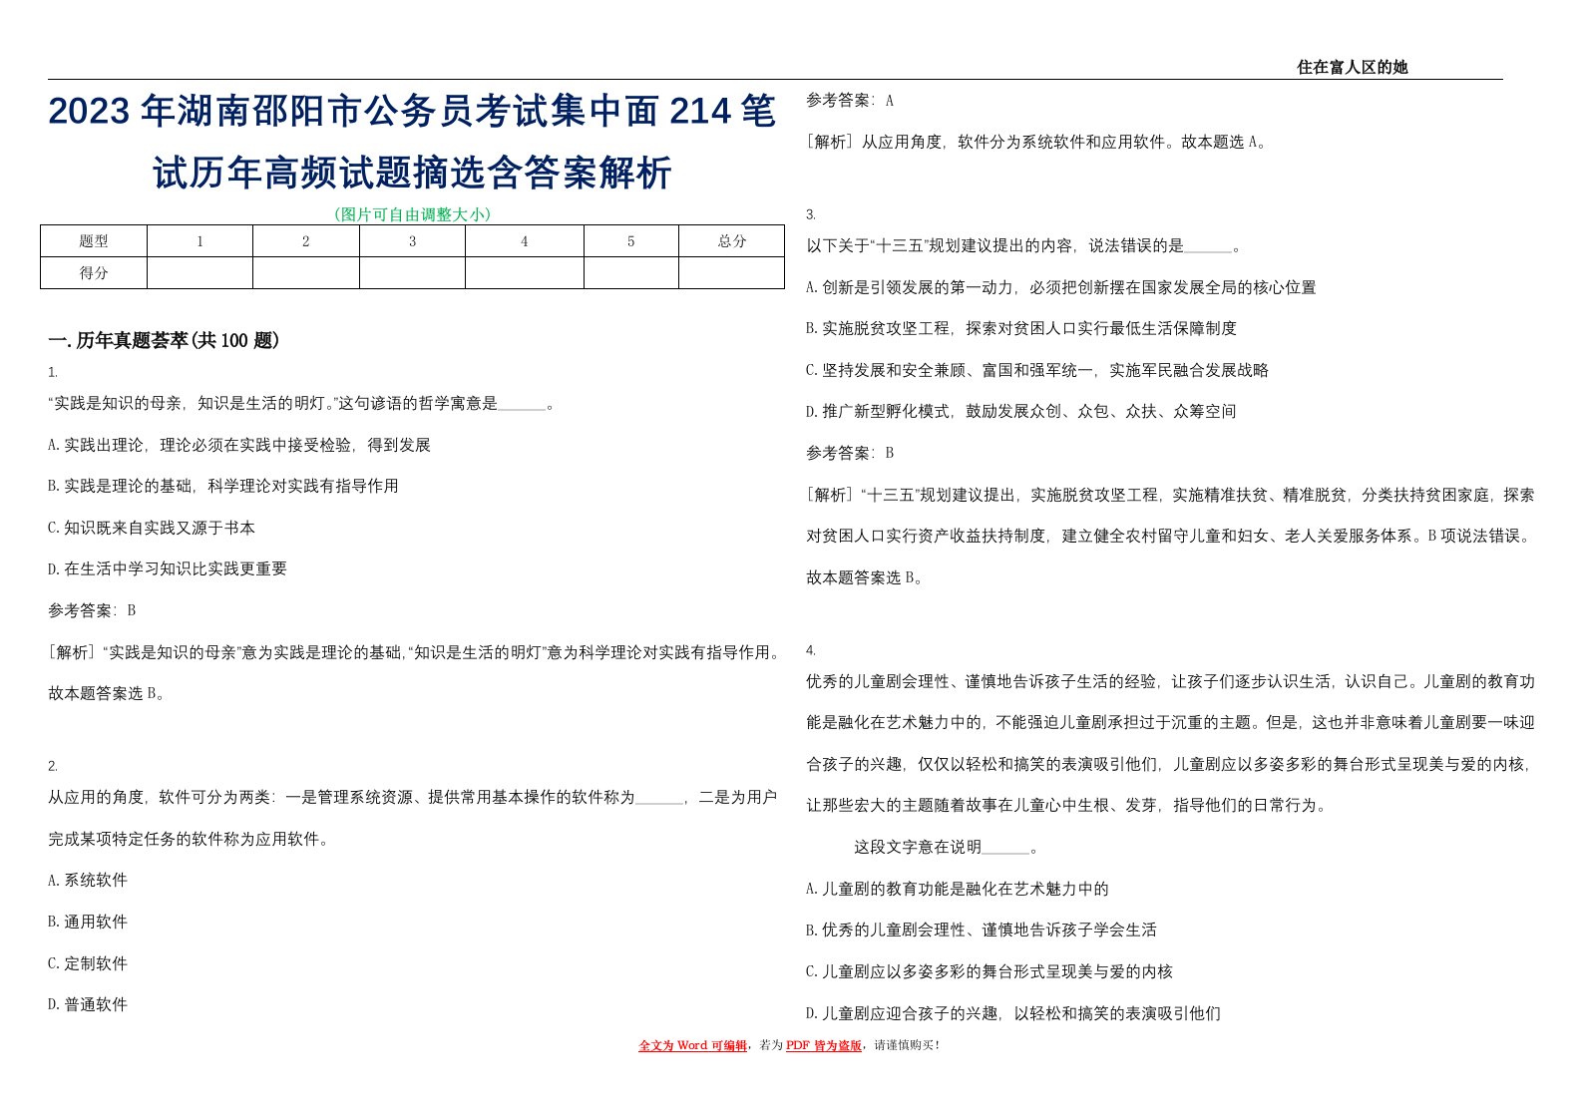Click the document title starting with 2023年湖南邵阳市
Screen dimensions: 1583x1119
pyautogui.click(x=412, y=142)
